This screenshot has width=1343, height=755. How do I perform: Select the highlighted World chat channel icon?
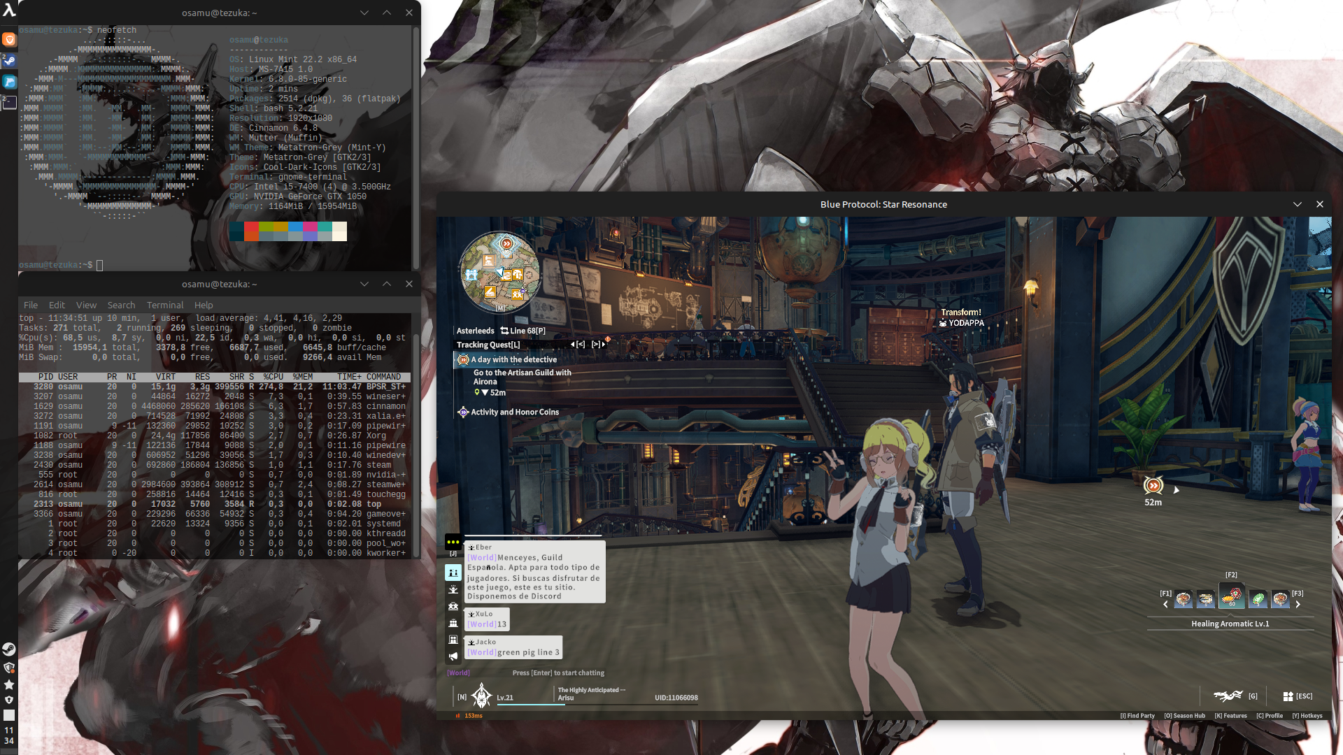[453, 573]
